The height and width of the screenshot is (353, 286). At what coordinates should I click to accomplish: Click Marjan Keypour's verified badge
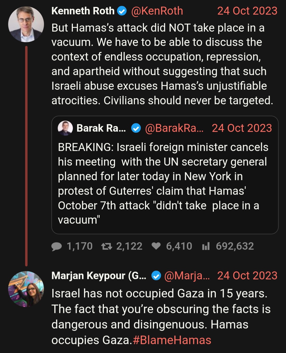pos(156,276)
